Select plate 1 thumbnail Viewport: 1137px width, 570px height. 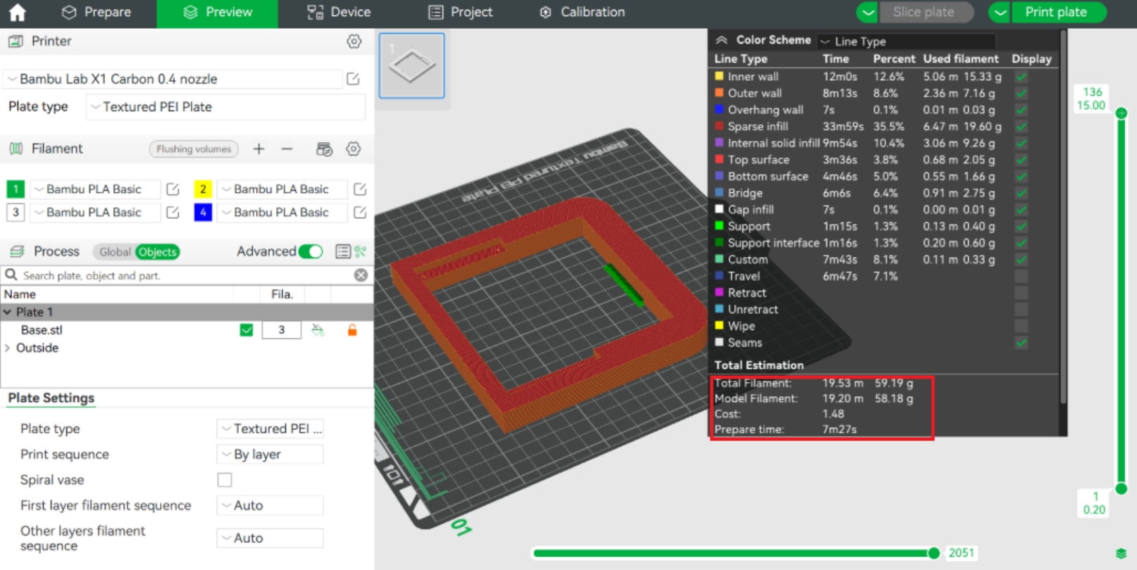click(x=412, y=65)
